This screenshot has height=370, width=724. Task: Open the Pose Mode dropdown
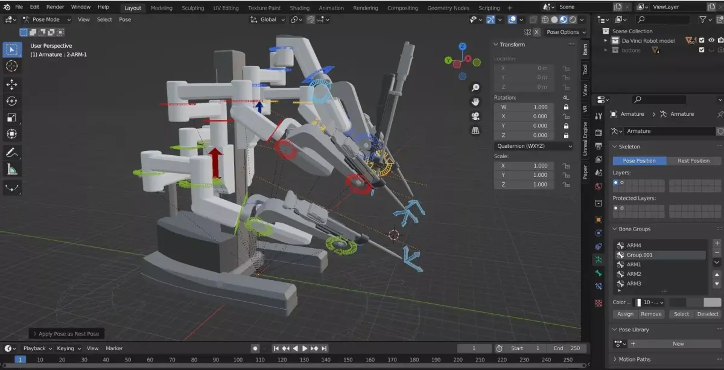pos(46,19)
